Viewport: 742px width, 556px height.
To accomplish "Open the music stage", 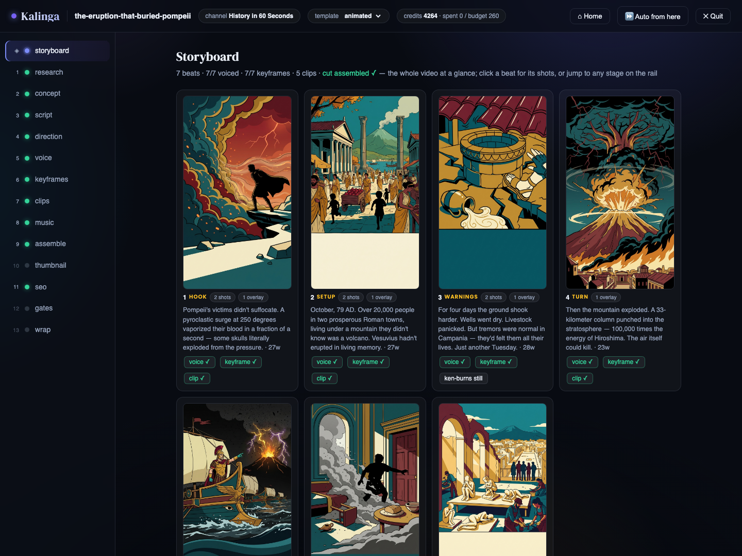I will 58,223.
